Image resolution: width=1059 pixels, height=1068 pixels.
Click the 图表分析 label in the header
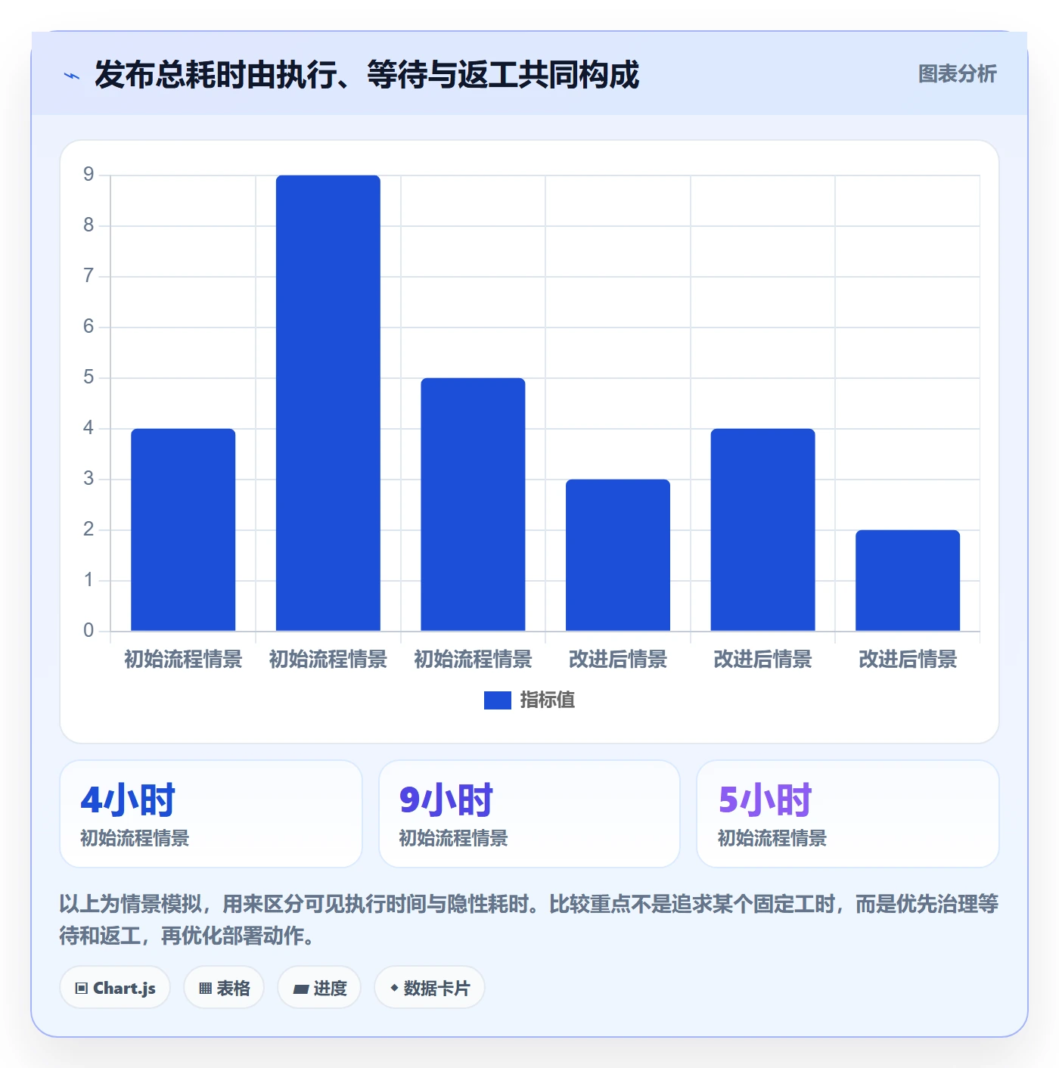[957, 73]
